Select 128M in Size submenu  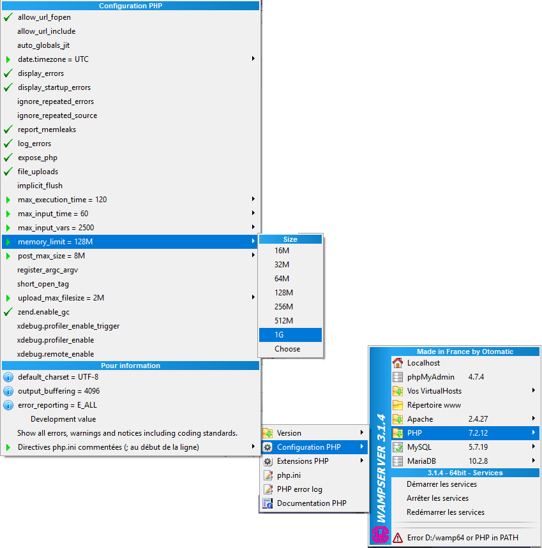tap(290, 293)
